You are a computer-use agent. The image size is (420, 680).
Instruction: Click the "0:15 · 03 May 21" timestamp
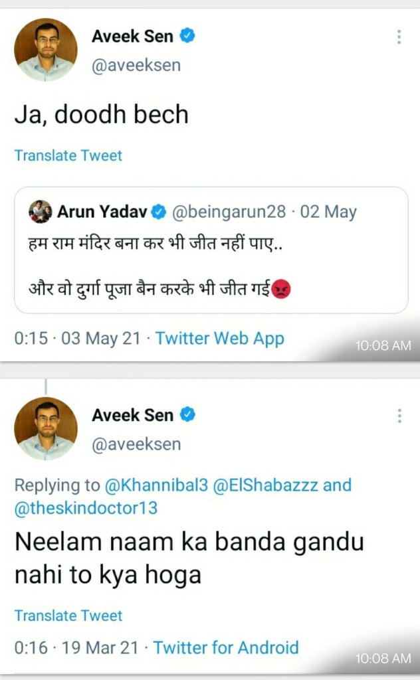coord(77,338)
